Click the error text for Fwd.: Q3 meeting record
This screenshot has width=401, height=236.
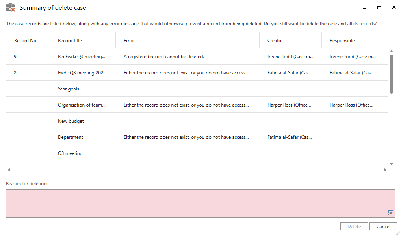(186, 72)
